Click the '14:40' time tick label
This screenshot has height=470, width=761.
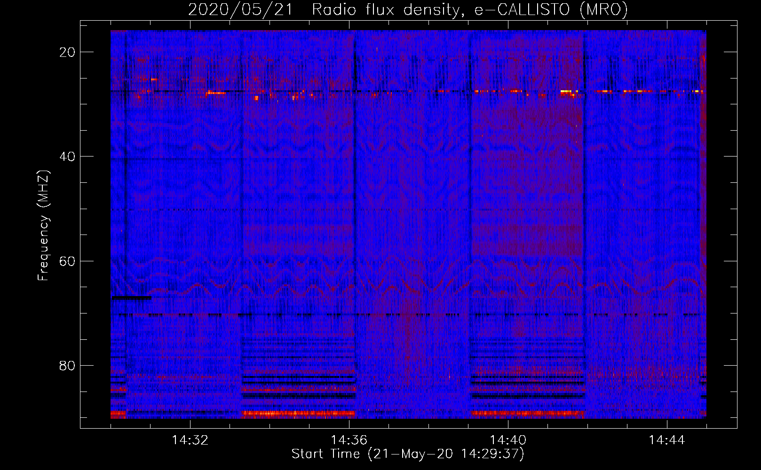[x=508, y=440]
